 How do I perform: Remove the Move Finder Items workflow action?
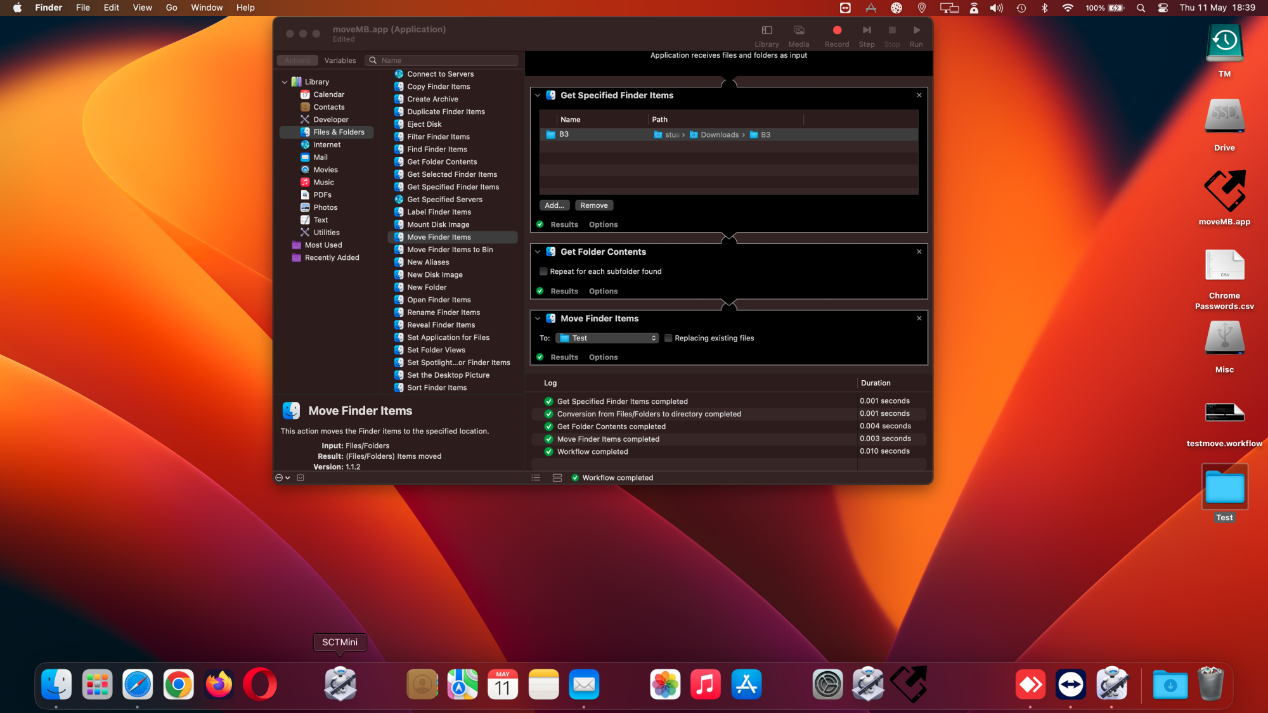pyautogui.click(x=919, y=319)
